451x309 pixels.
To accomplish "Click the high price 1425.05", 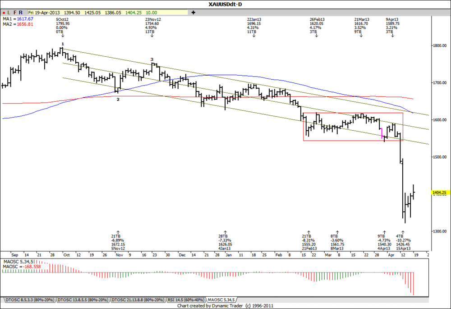I will pos(92,13).
